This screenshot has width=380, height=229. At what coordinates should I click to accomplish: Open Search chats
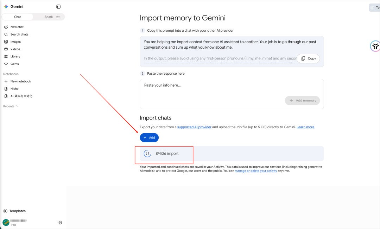[19, 35]
